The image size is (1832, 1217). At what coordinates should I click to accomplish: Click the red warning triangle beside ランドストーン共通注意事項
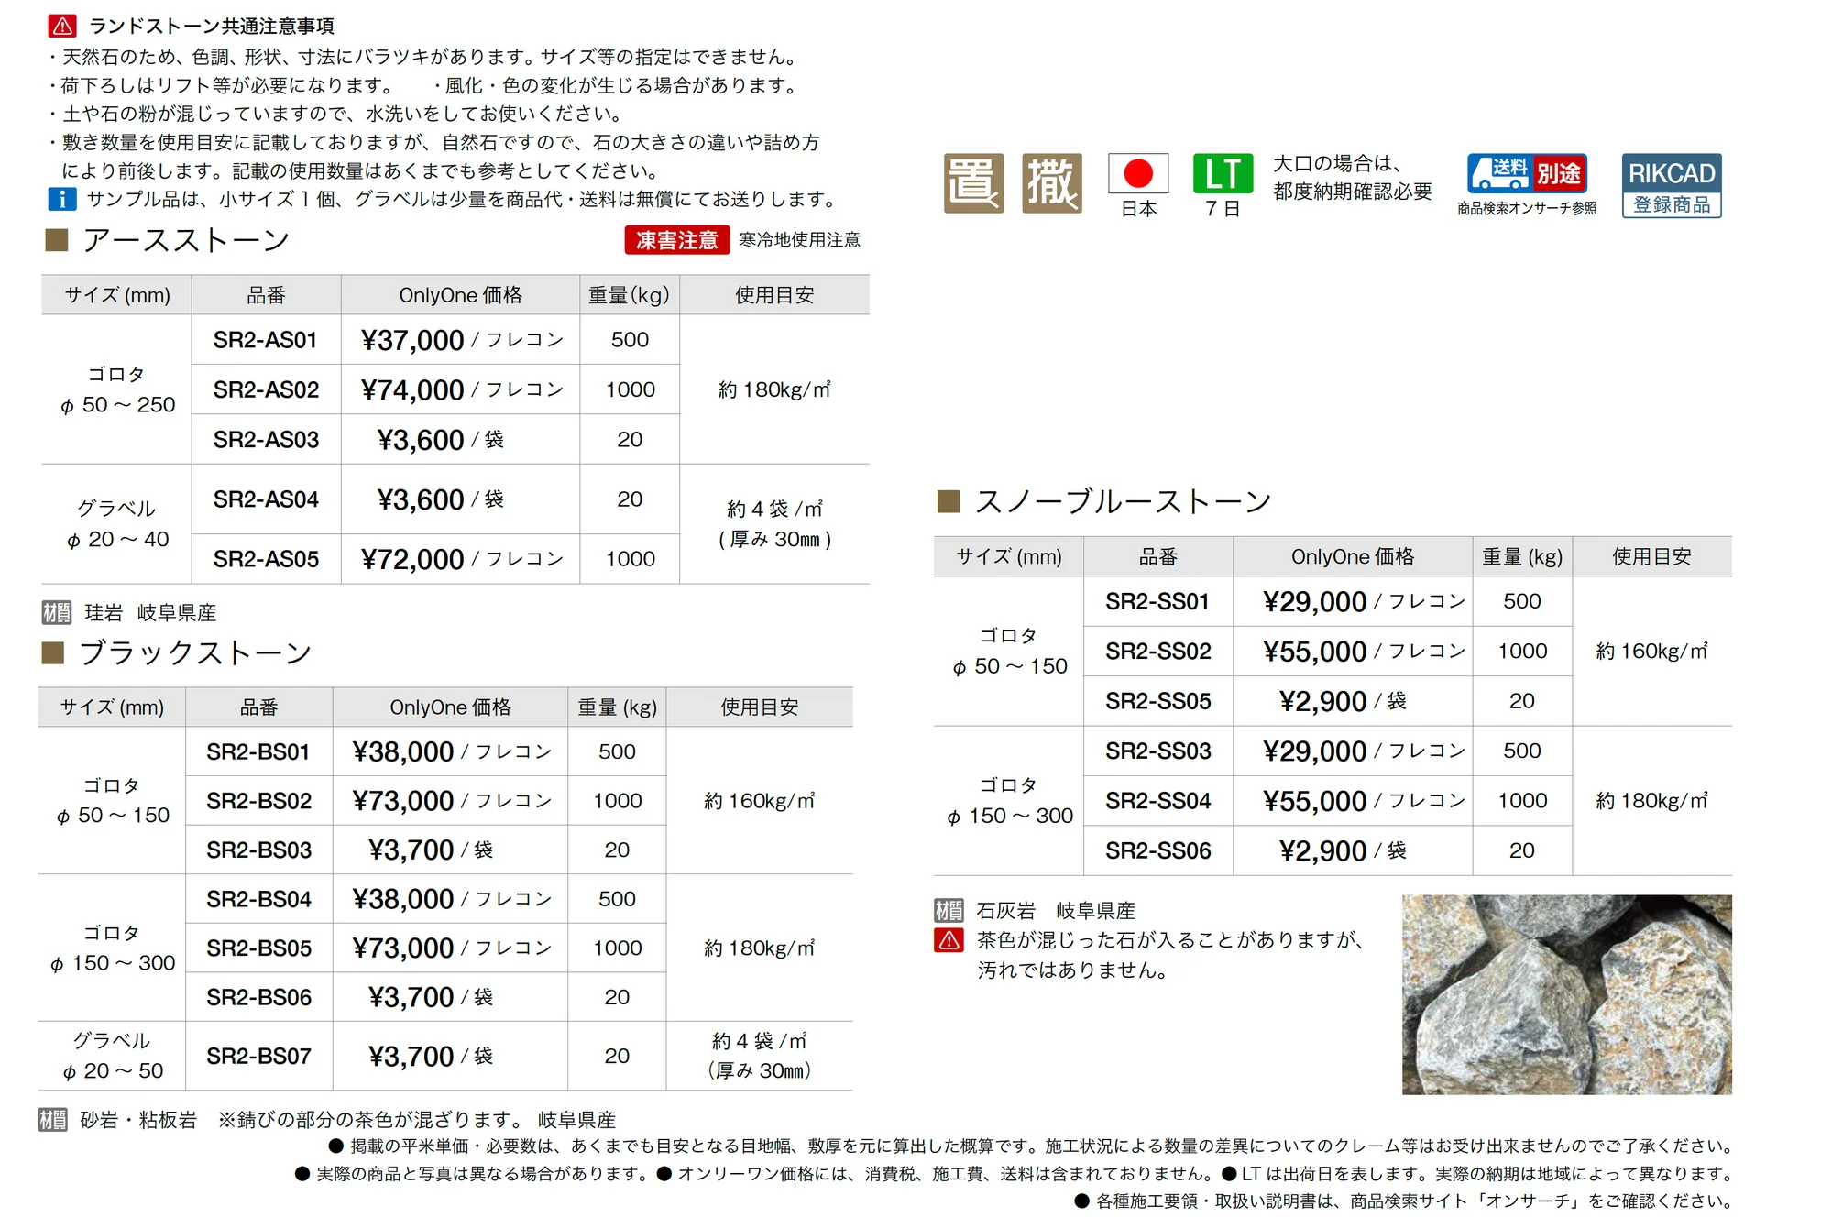tap(62, 25)
